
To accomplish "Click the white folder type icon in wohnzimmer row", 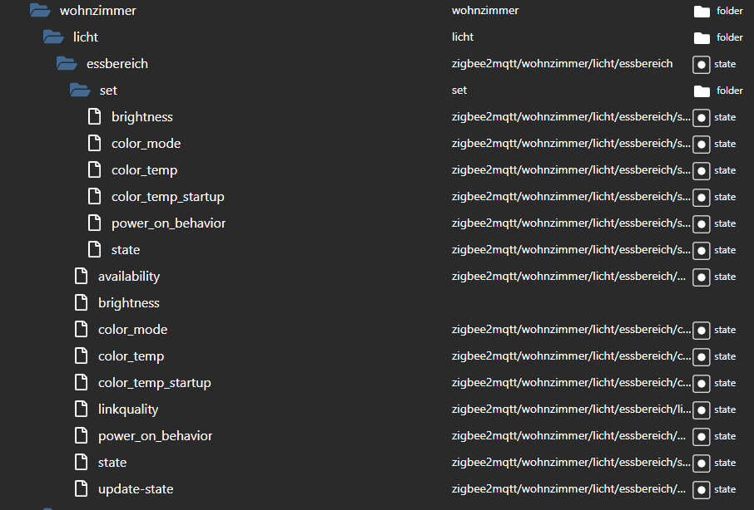I will (x=702, y=11).
